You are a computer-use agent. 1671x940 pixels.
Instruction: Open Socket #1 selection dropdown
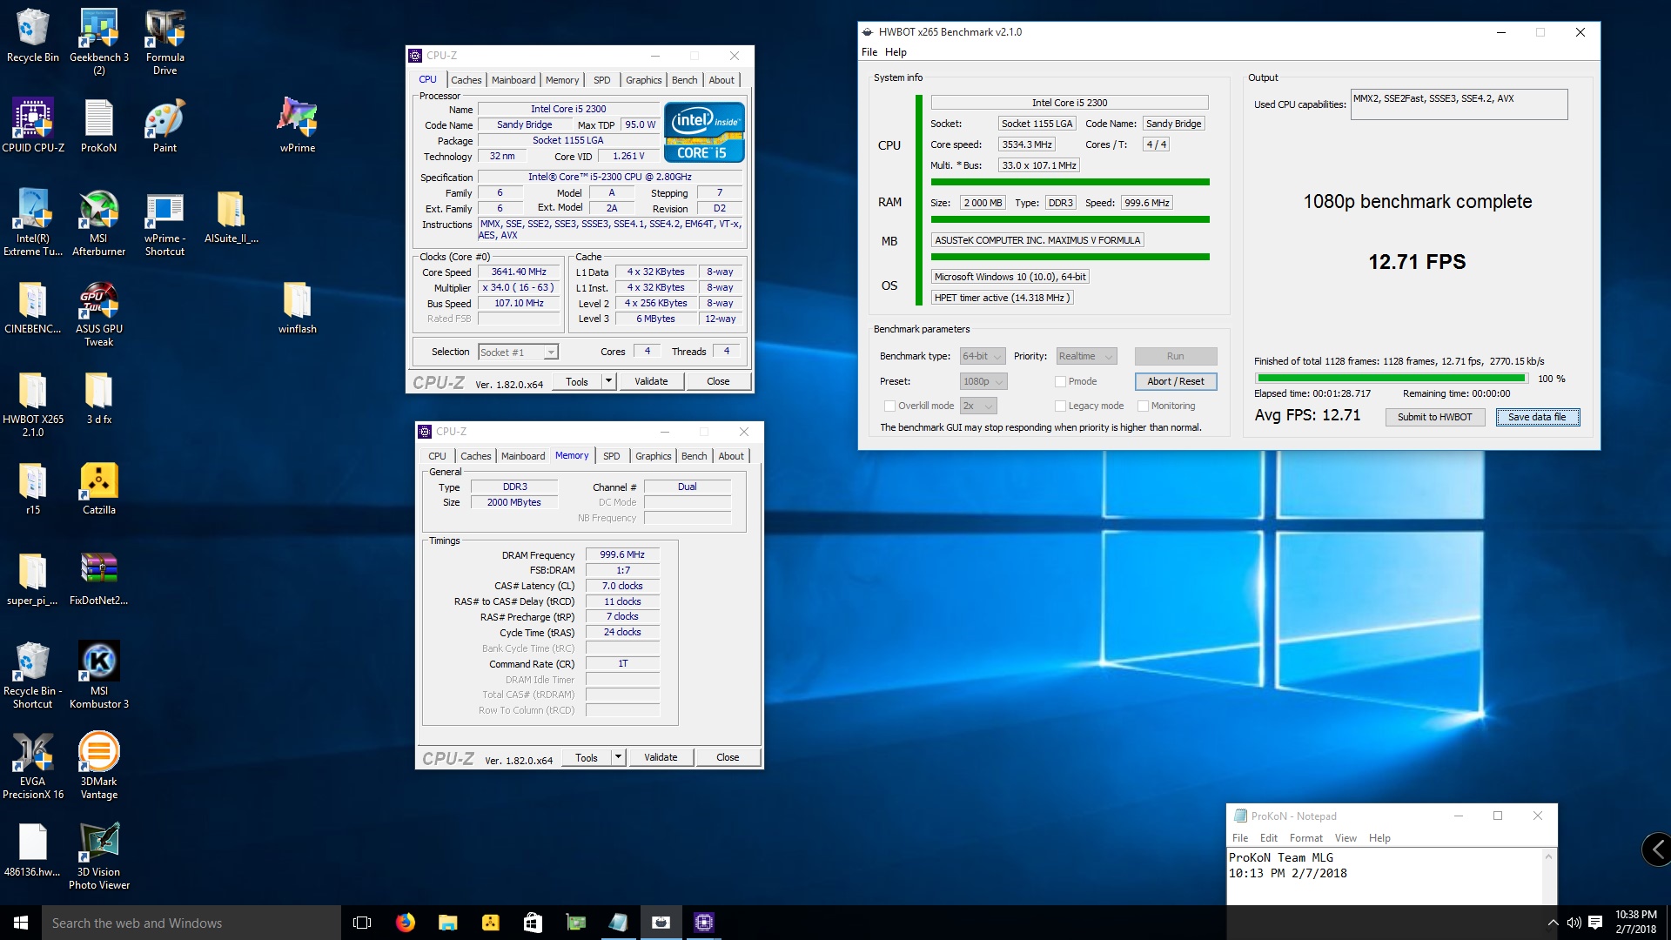(x=518, y=352)
